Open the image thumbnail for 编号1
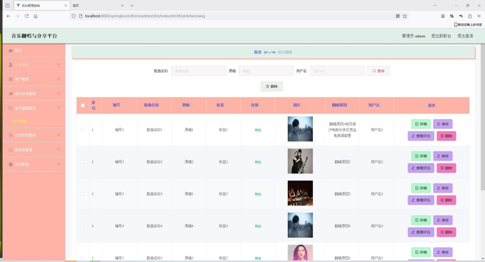This screenshot has height=262, width=485. pos(300,129)
